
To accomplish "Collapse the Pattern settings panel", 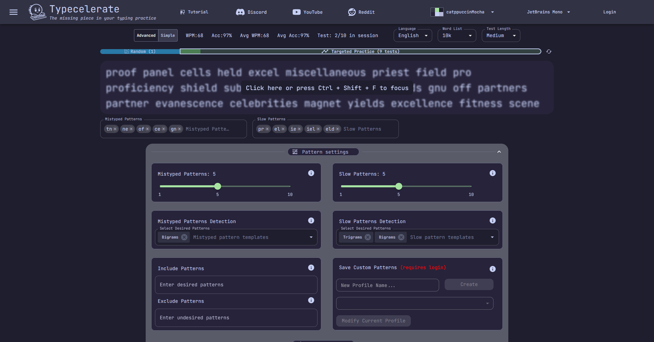I will (x=499, y=152).
